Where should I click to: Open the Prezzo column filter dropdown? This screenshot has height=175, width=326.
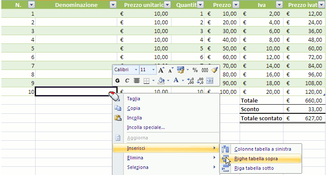point(236,5)
